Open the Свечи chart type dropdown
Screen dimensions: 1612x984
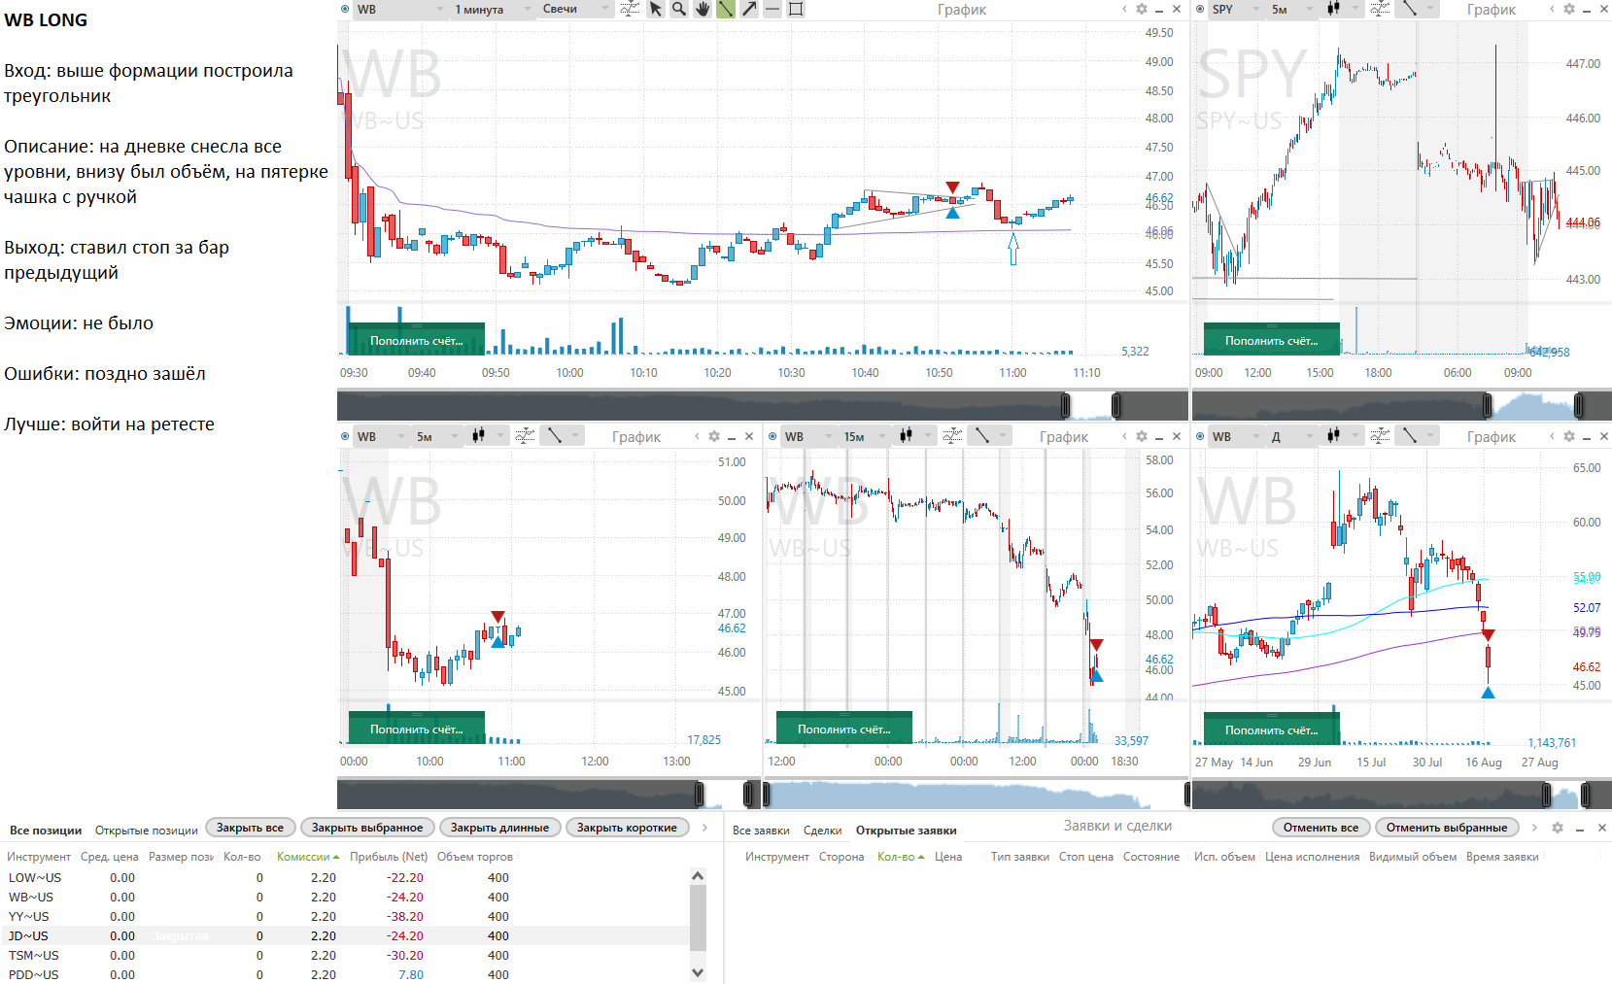click(x=575, y=9)
